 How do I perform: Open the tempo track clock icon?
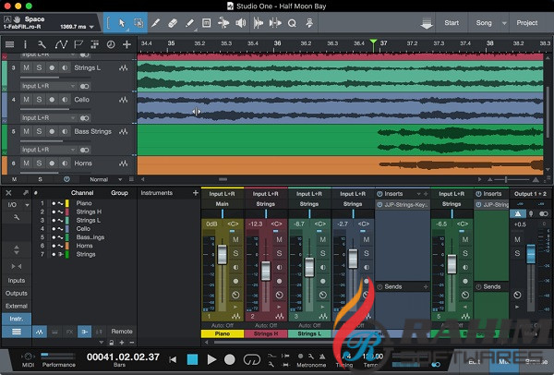pos(111,44)
